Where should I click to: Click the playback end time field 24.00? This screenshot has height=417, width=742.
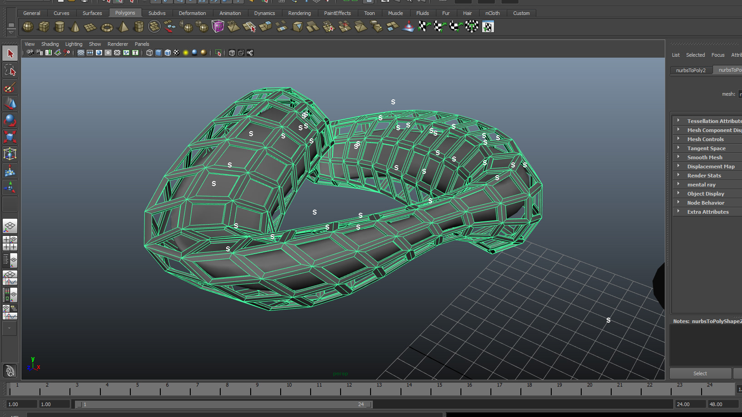click(x=690, y=404)
